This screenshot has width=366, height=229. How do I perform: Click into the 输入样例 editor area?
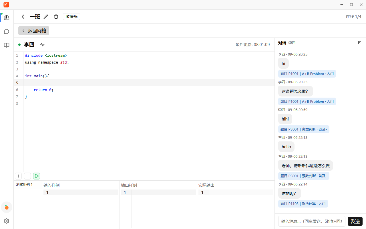(x=81, y=208)
